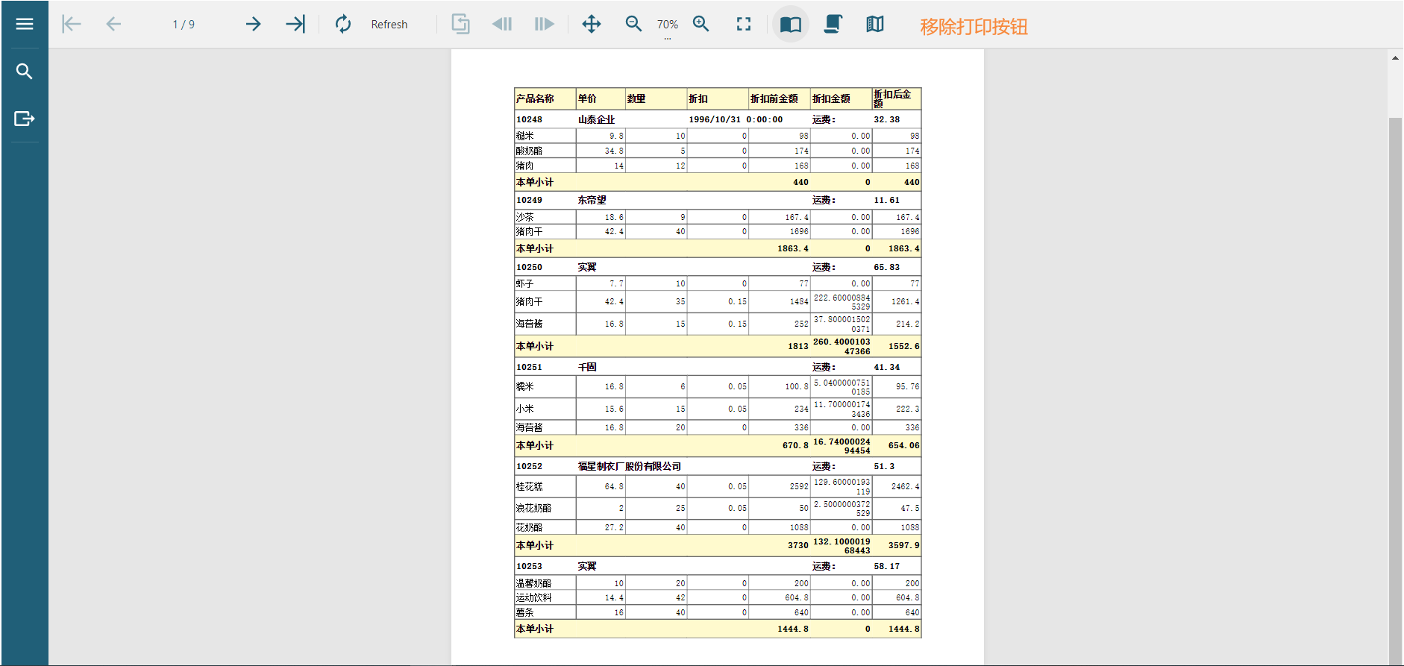Zoom out of the report
The height and width of the screenshot is (666, 1404).
[633, 24]
